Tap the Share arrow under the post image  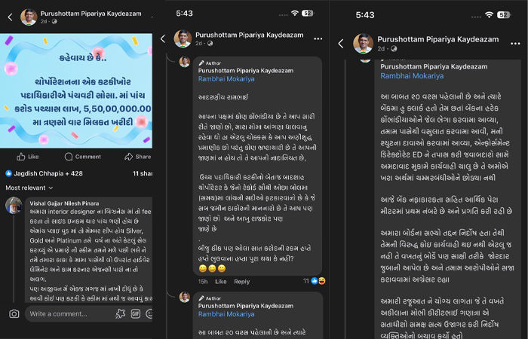(x=129, y=157)
